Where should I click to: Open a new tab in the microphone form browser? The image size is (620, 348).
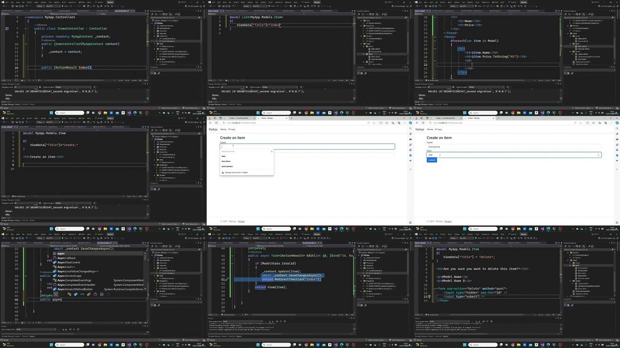(498, 118)
